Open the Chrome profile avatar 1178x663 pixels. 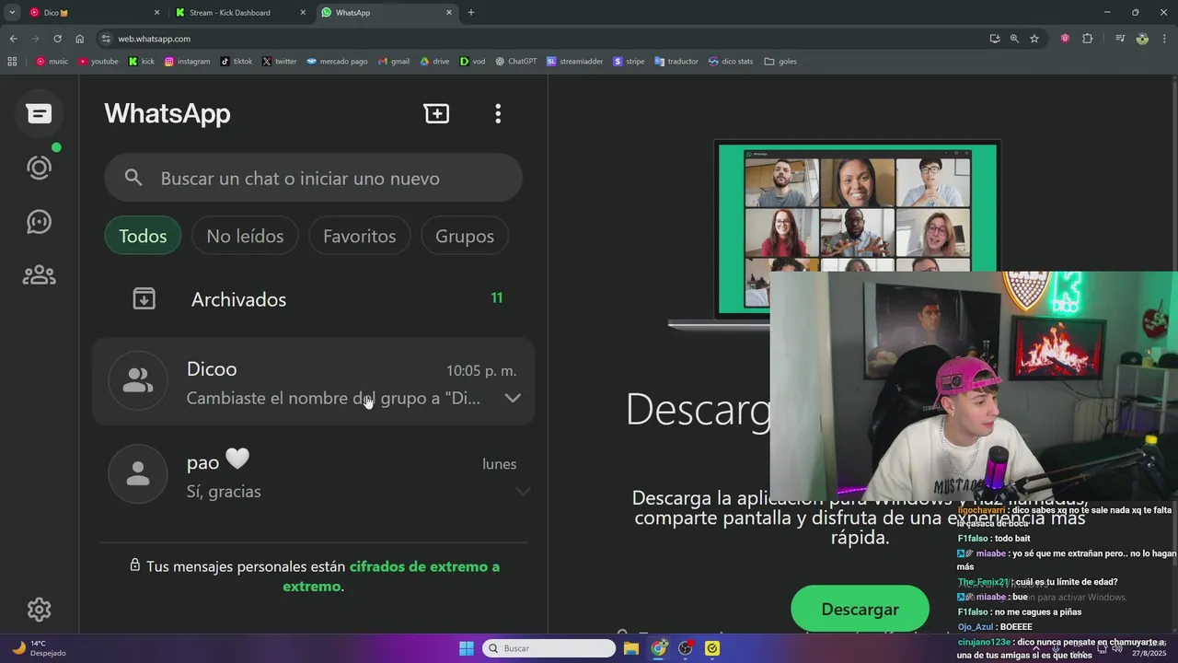pyautogui.click(x=1142, y=39)
